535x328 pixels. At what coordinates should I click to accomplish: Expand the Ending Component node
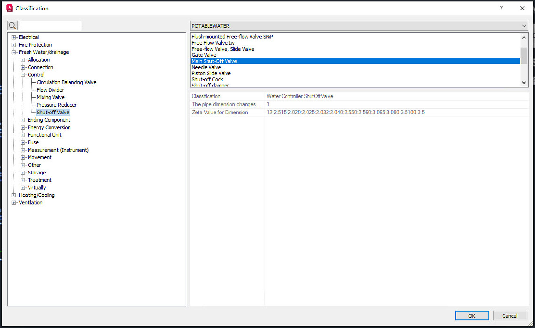pyautogui.click(x=23, y=120)
